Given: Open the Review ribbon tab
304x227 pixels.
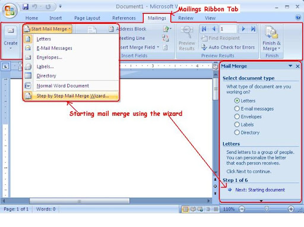Looking at the screenshot, I should (186, 18).
